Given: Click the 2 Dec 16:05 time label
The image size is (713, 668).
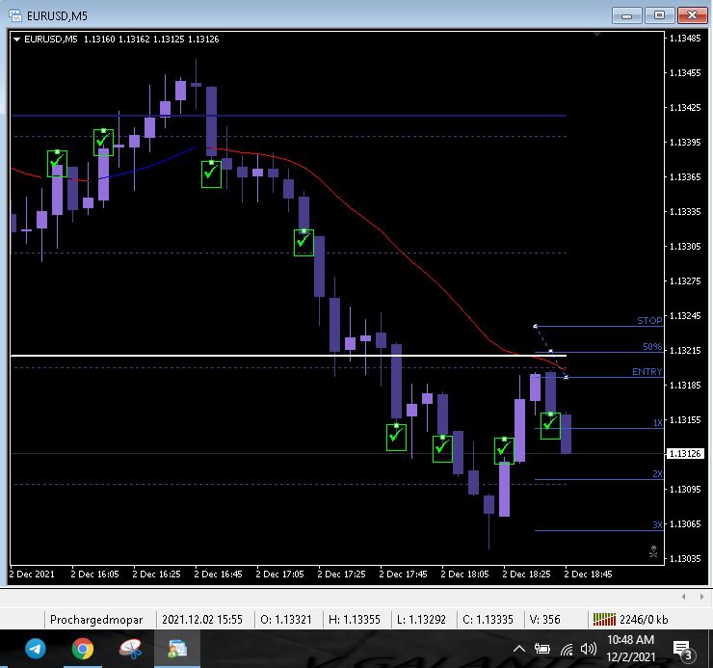Looking at the screenshot, I should (94, 574).
